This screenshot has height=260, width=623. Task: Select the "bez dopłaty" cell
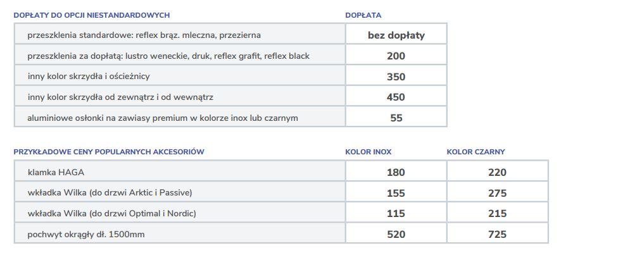tap(396, 35)
